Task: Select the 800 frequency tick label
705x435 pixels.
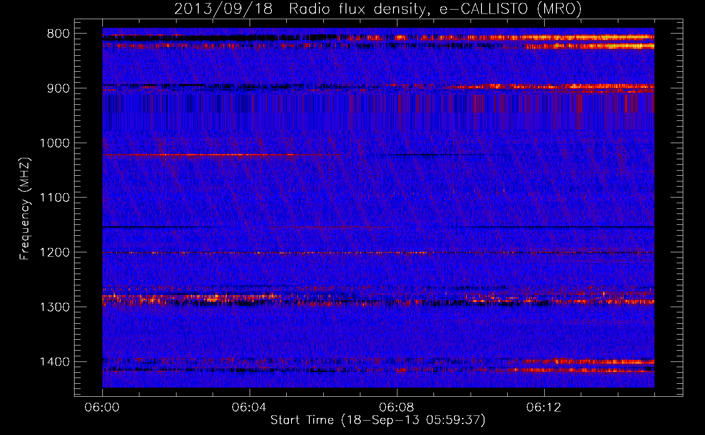Action: pyautogui.click(x=58, y=34)
